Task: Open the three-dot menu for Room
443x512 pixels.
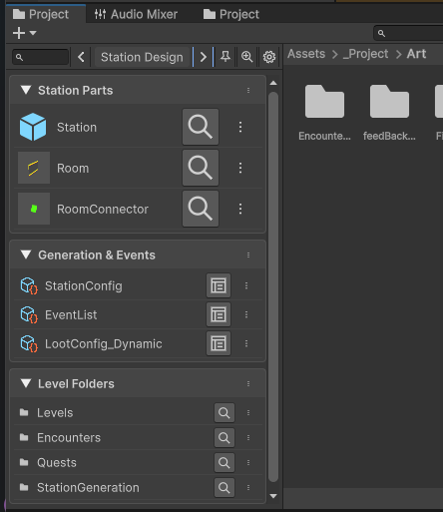Action: click(x=240, y=168)
